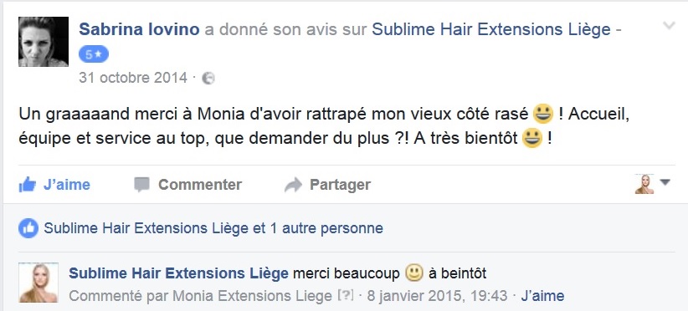Click the [?] help marker in comment

click(x=346, y=296)
